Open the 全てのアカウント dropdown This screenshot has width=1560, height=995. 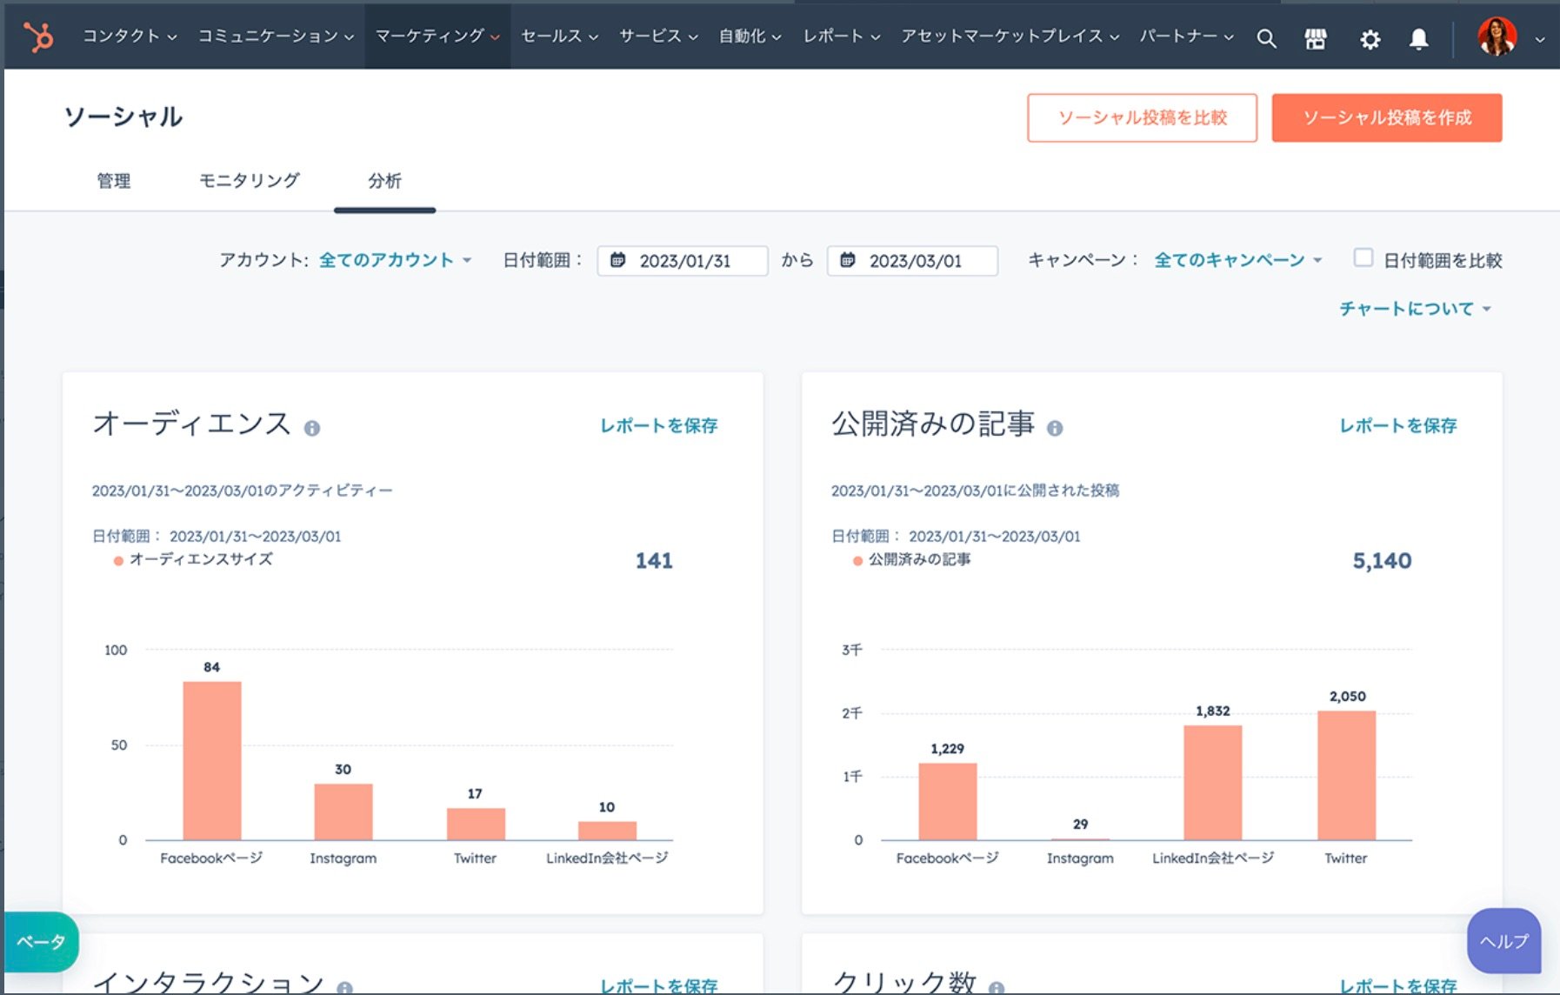(391, 259)
